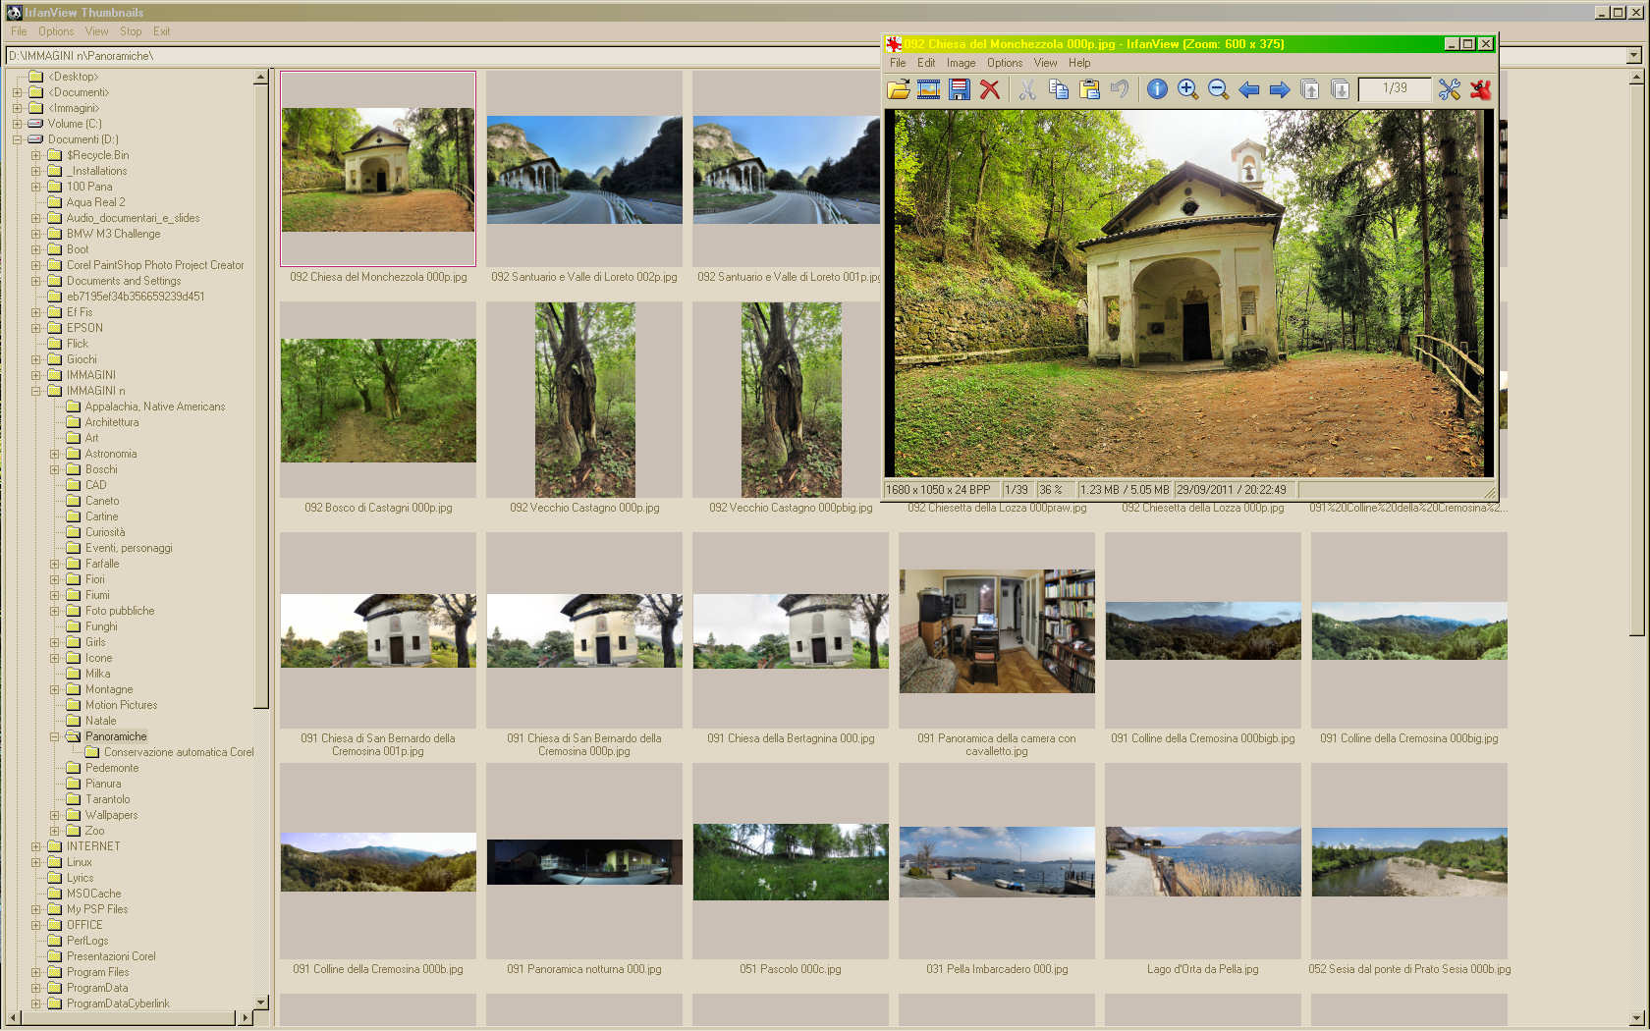Select the Architettura folder
Image resolution: width=1650 pixels, height=1031 pixels.
(x=112, y=422)
